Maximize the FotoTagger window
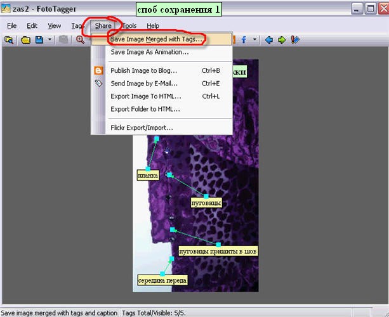 click(x=371, y=9)
